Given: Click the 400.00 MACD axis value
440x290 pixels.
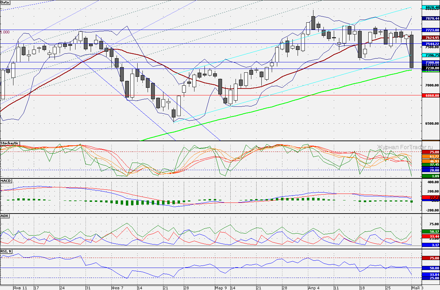Looking at the screenshot, I should coord(433,182).
